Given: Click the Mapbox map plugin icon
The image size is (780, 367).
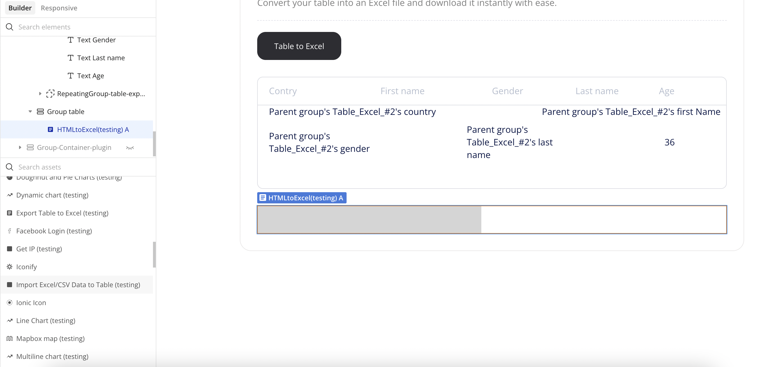Looking at the screenshot, I should (10, 338).
